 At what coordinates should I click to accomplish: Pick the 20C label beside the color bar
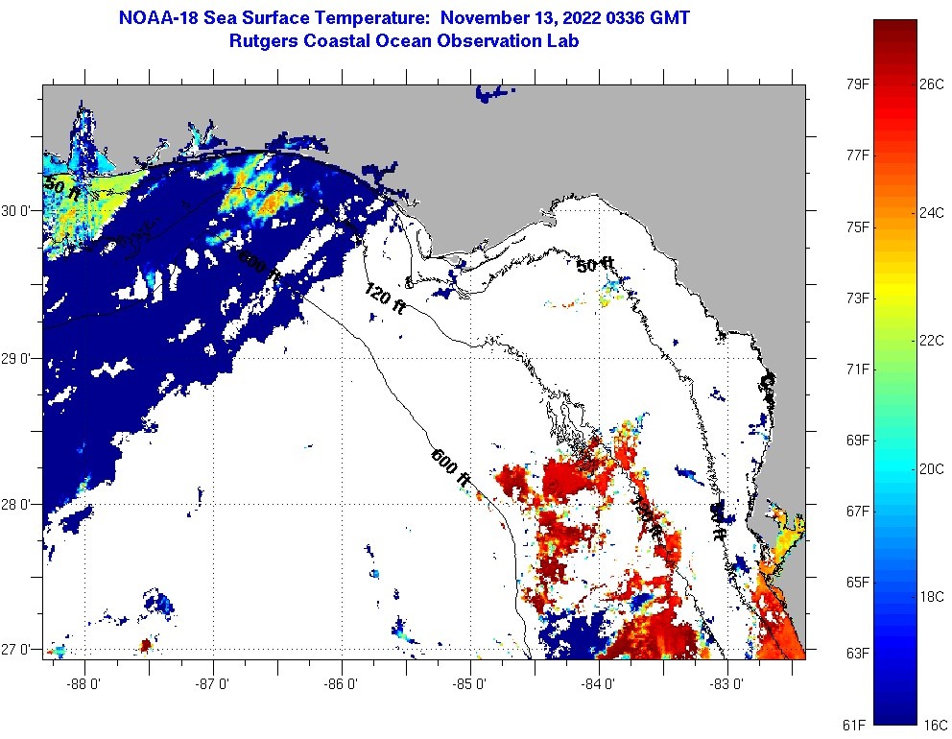(x=932, y=468)
